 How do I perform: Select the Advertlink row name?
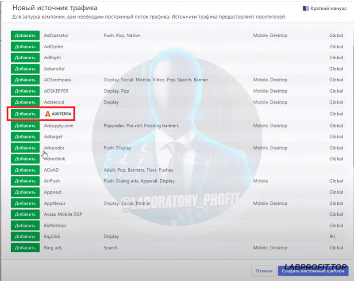pos(55,159)
